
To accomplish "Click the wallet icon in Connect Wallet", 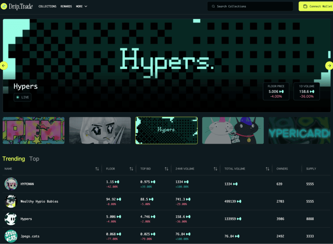I will (x=305, y=6).
